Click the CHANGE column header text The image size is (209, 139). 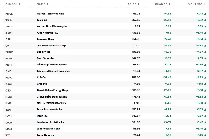161,4
